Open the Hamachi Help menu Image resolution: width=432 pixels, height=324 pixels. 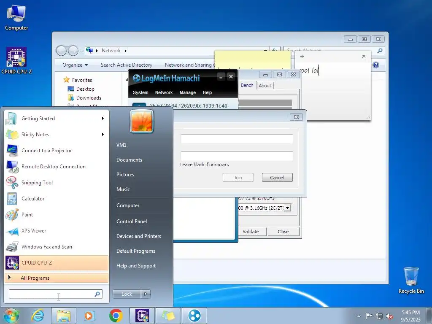click(207, 92)
